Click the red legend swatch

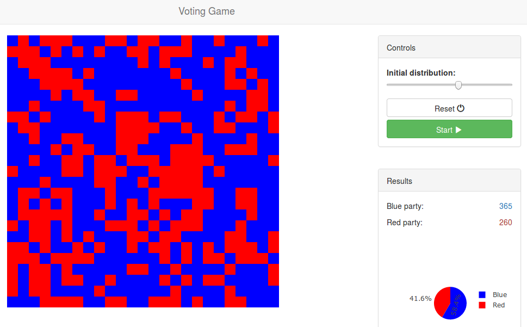(x=482, y=305)
